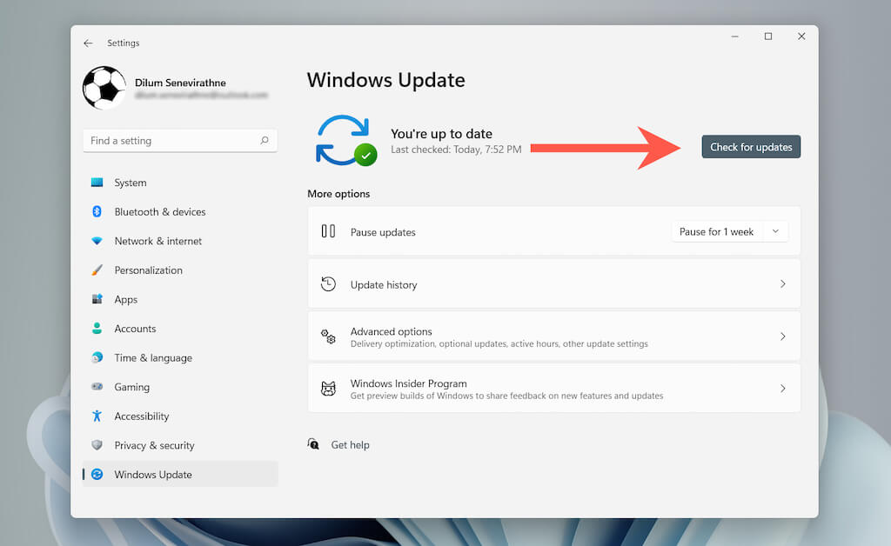Expand Update history with its chevron
The image size is (891, 546).
[x=783, y=283]
